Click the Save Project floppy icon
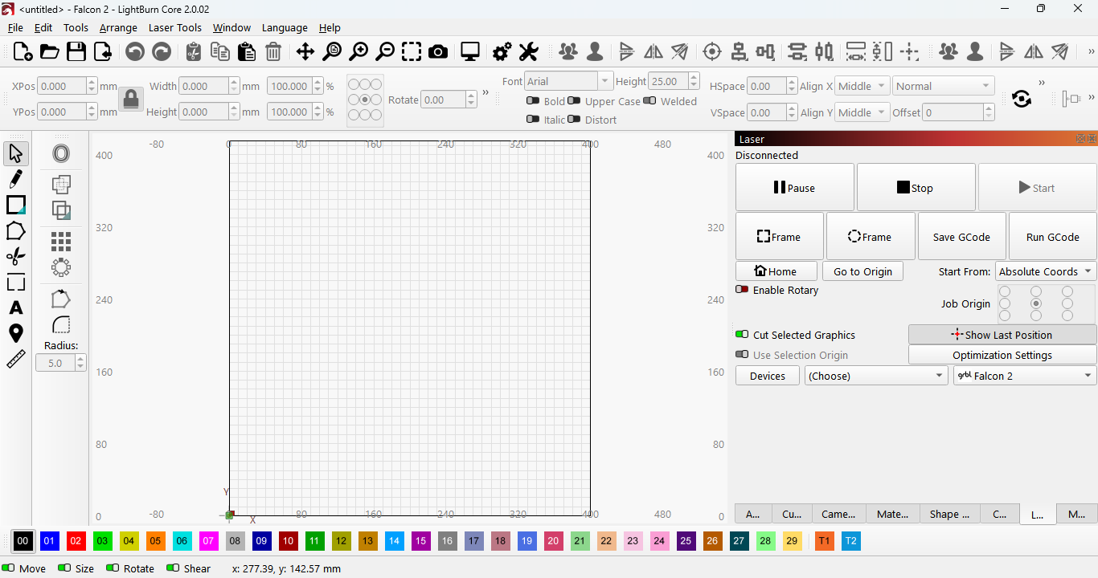This screenshot has height=578, width=1098. (x=76, y=52)
